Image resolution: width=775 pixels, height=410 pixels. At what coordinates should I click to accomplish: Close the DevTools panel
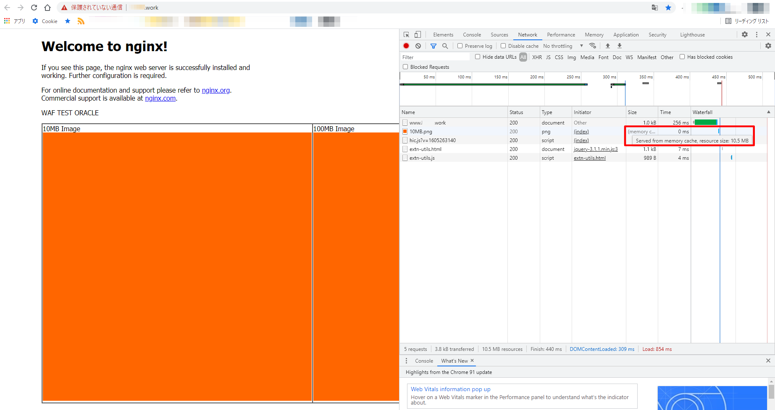coord(768,35)
